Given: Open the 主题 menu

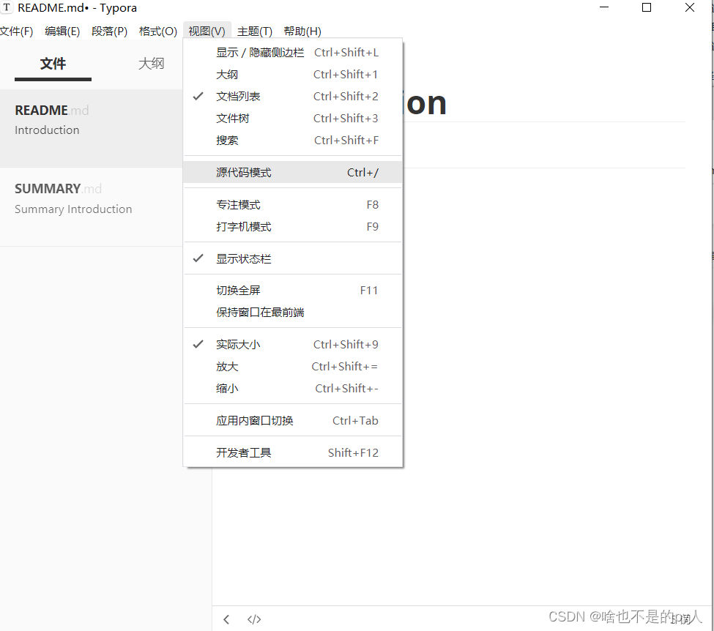Looking at the screenshot, I should coord(253,31).
